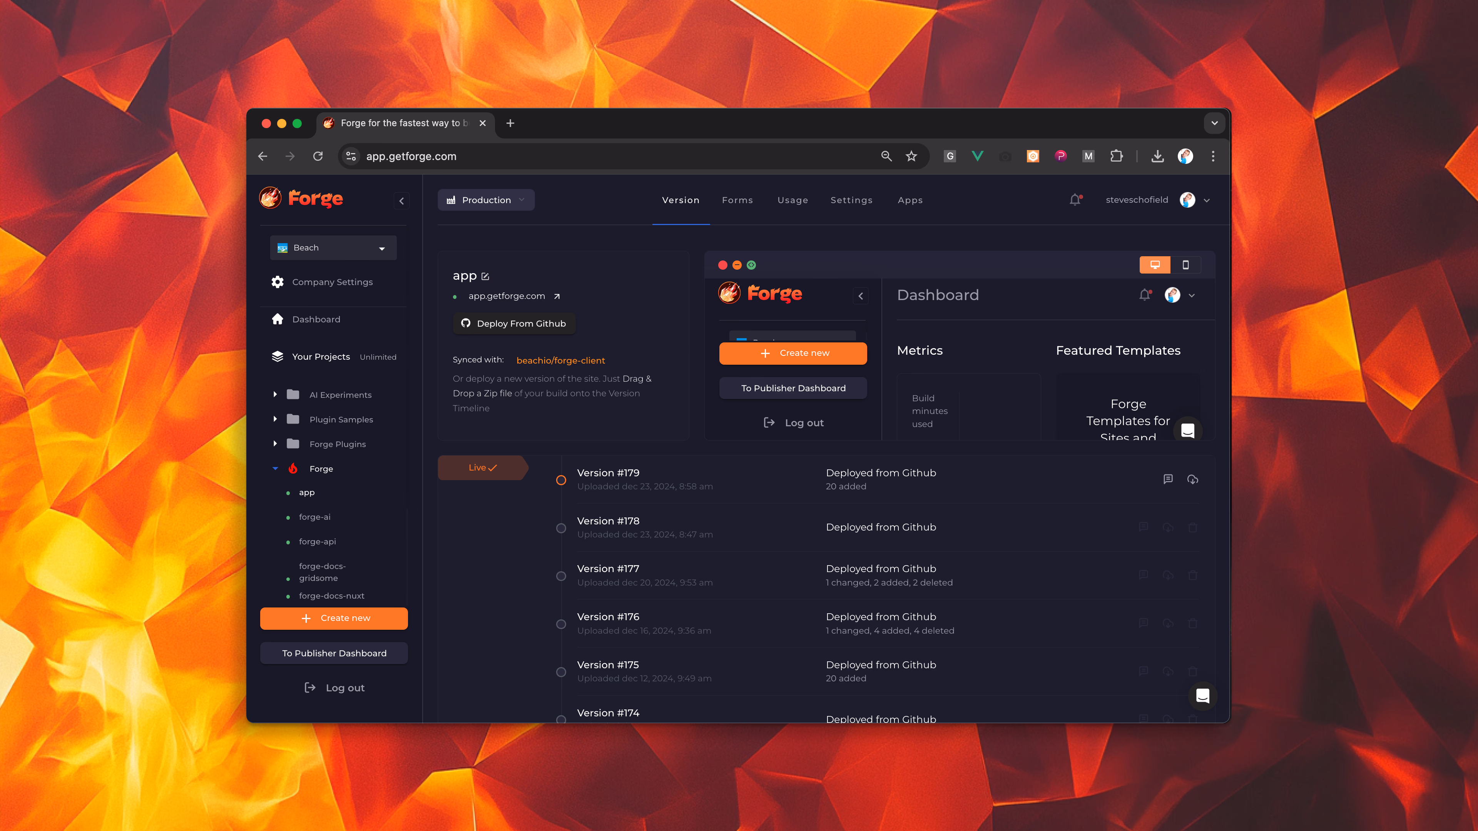The width and height of the screenshot is (1478, 831).
Task: Open the Production environment dropdown
Action: [486, 200]
